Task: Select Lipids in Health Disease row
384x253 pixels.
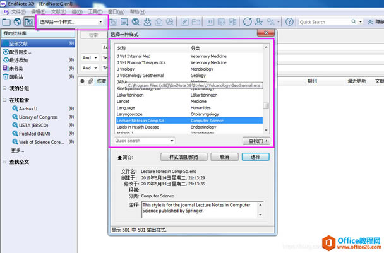Action: click(x=189, y=127)
